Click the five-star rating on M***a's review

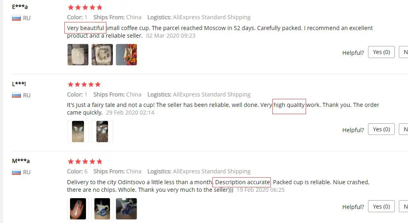[85, 161]
